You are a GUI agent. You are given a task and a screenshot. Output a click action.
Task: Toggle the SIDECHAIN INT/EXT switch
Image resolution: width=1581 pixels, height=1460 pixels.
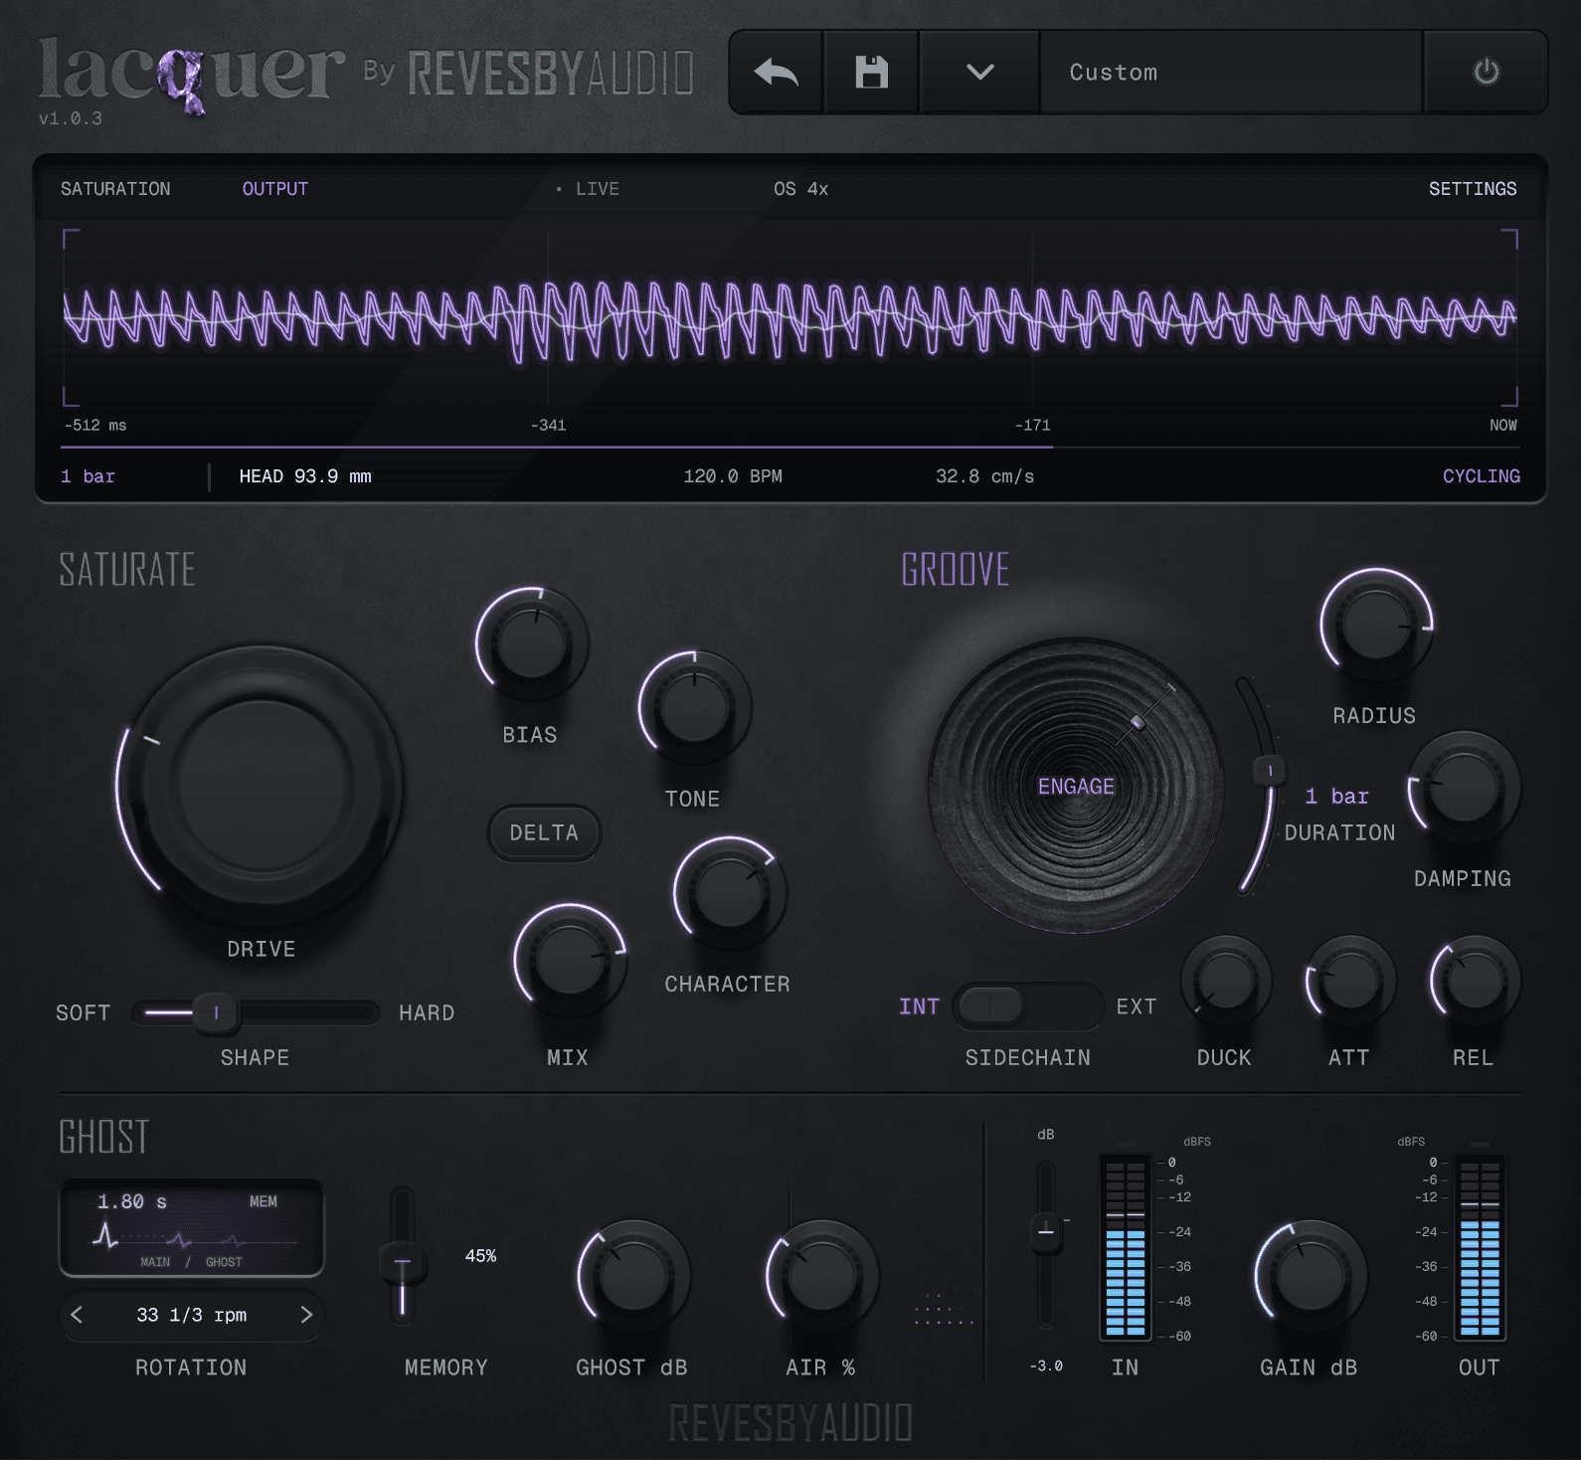(1027, 1006)
